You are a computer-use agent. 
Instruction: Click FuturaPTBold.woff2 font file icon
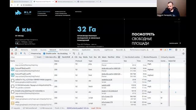click(x=13, y=69)
